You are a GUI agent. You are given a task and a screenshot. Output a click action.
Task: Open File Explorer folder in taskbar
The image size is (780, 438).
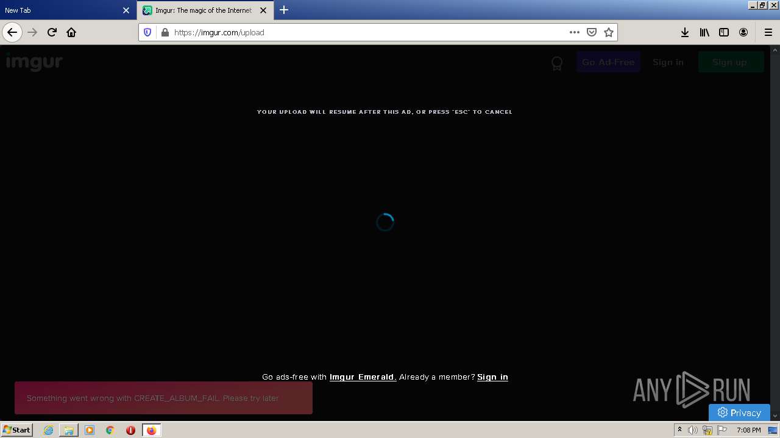pyautogui.click(x=69, y=430)
